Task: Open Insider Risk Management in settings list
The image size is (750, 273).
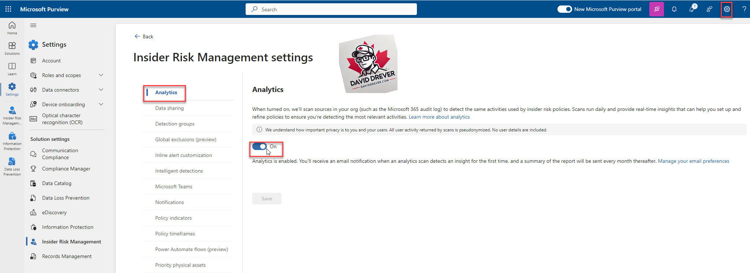Action: 71,242
